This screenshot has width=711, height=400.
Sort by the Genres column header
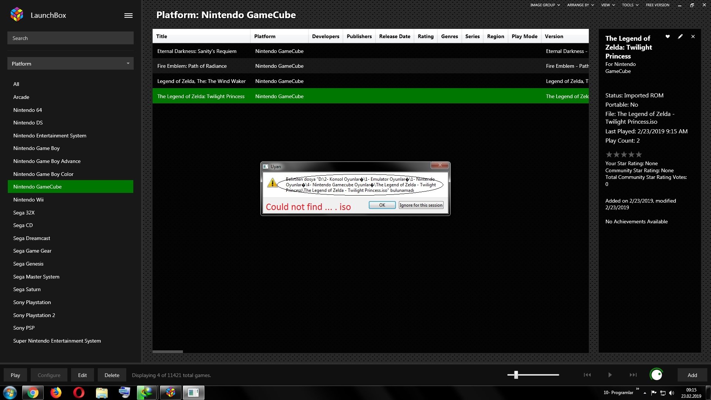449,36
